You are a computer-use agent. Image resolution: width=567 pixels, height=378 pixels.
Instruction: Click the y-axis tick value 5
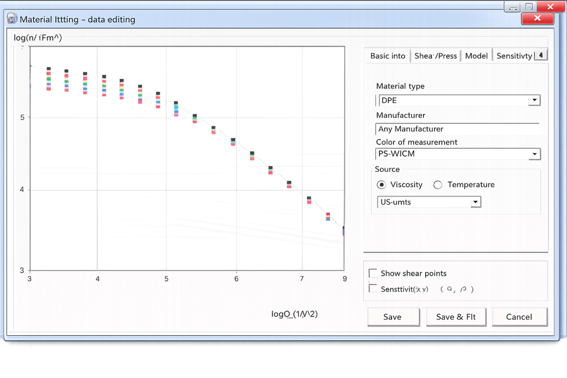(22, 117)
